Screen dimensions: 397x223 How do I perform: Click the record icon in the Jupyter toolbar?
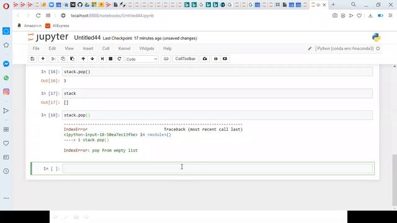225,59
